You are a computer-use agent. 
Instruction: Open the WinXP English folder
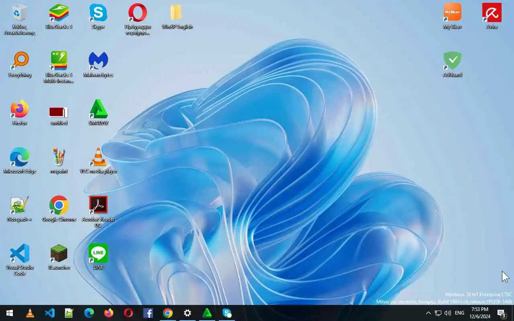click(x=177, y=17)
